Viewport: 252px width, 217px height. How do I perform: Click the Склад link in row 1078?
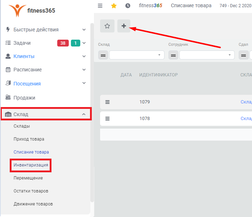[246, 119]
